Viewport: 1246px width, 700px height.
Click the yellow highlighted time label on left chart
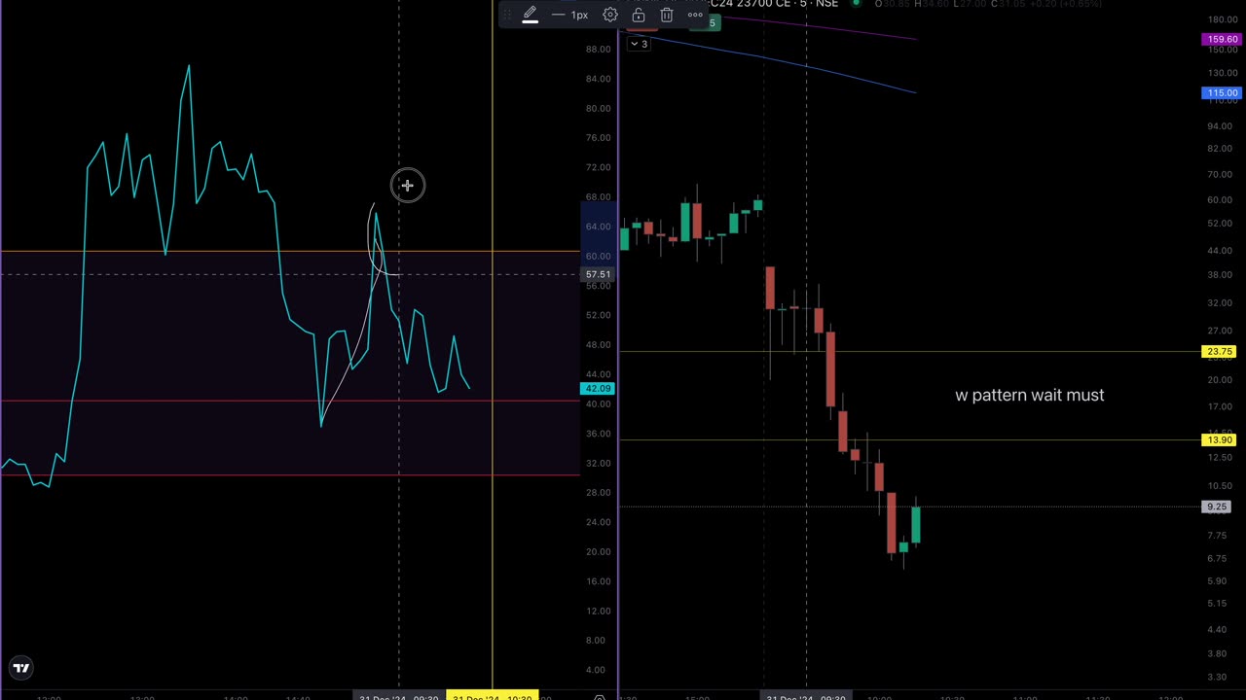click(493, 696)
